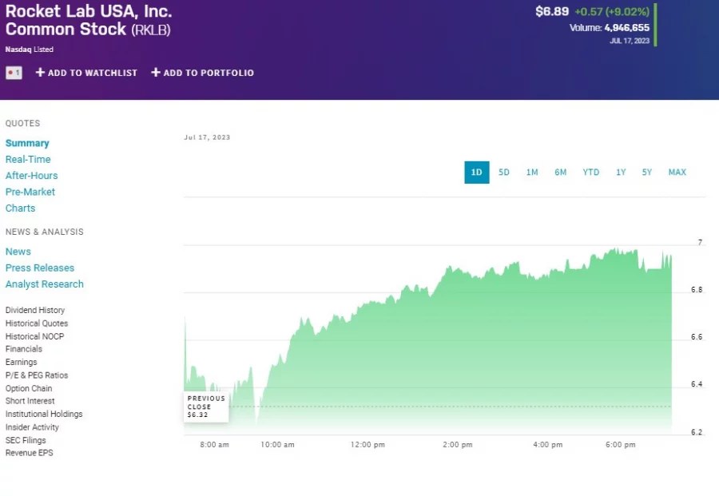Open the Analyst Research link
This screenshot has height=496, width=719.
(45, 284)
